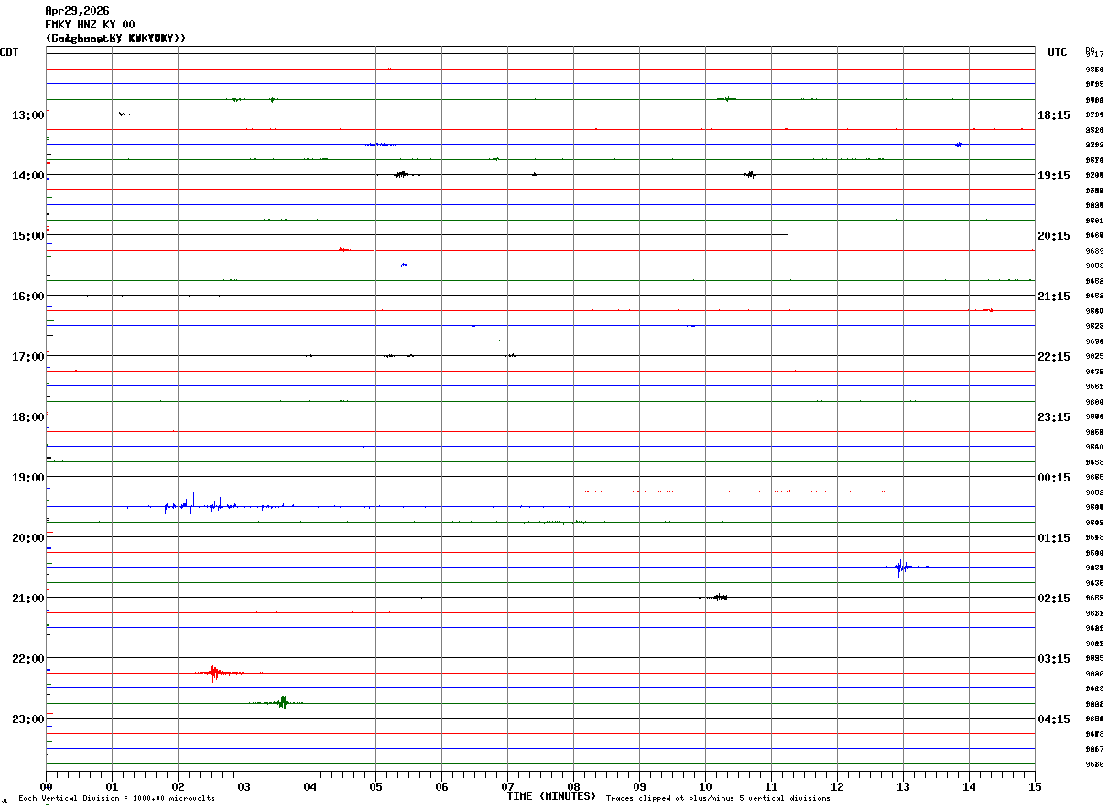Click the black event on the 21:00 trace
Viewport: 1108px width, 811px height.
[x=716, y=597]
